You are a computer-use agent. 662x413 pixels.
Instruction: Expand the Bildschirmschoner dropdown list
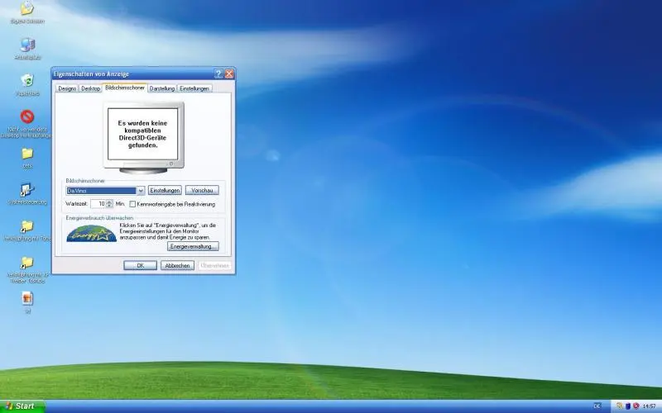(141, 190)
